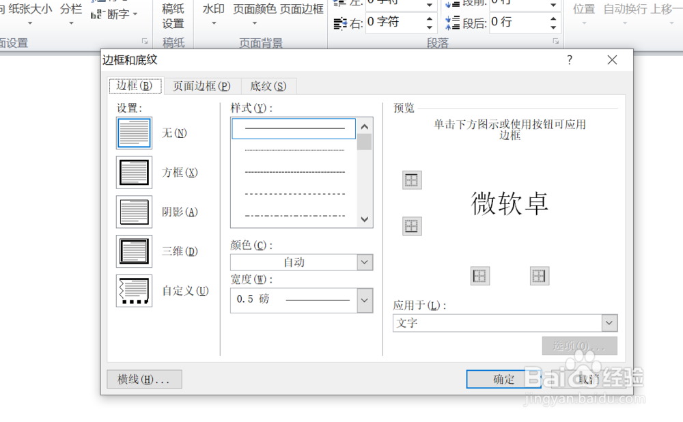683x422 pixels.
Task: Select the dash-dot line style
Action: (294, 216)
